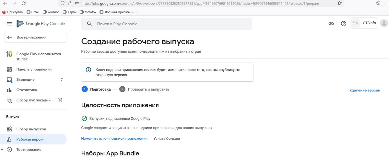Click the Панель управления dashboard icon
This screenshot has height=158, width=389.
click(x=9, y=69)
